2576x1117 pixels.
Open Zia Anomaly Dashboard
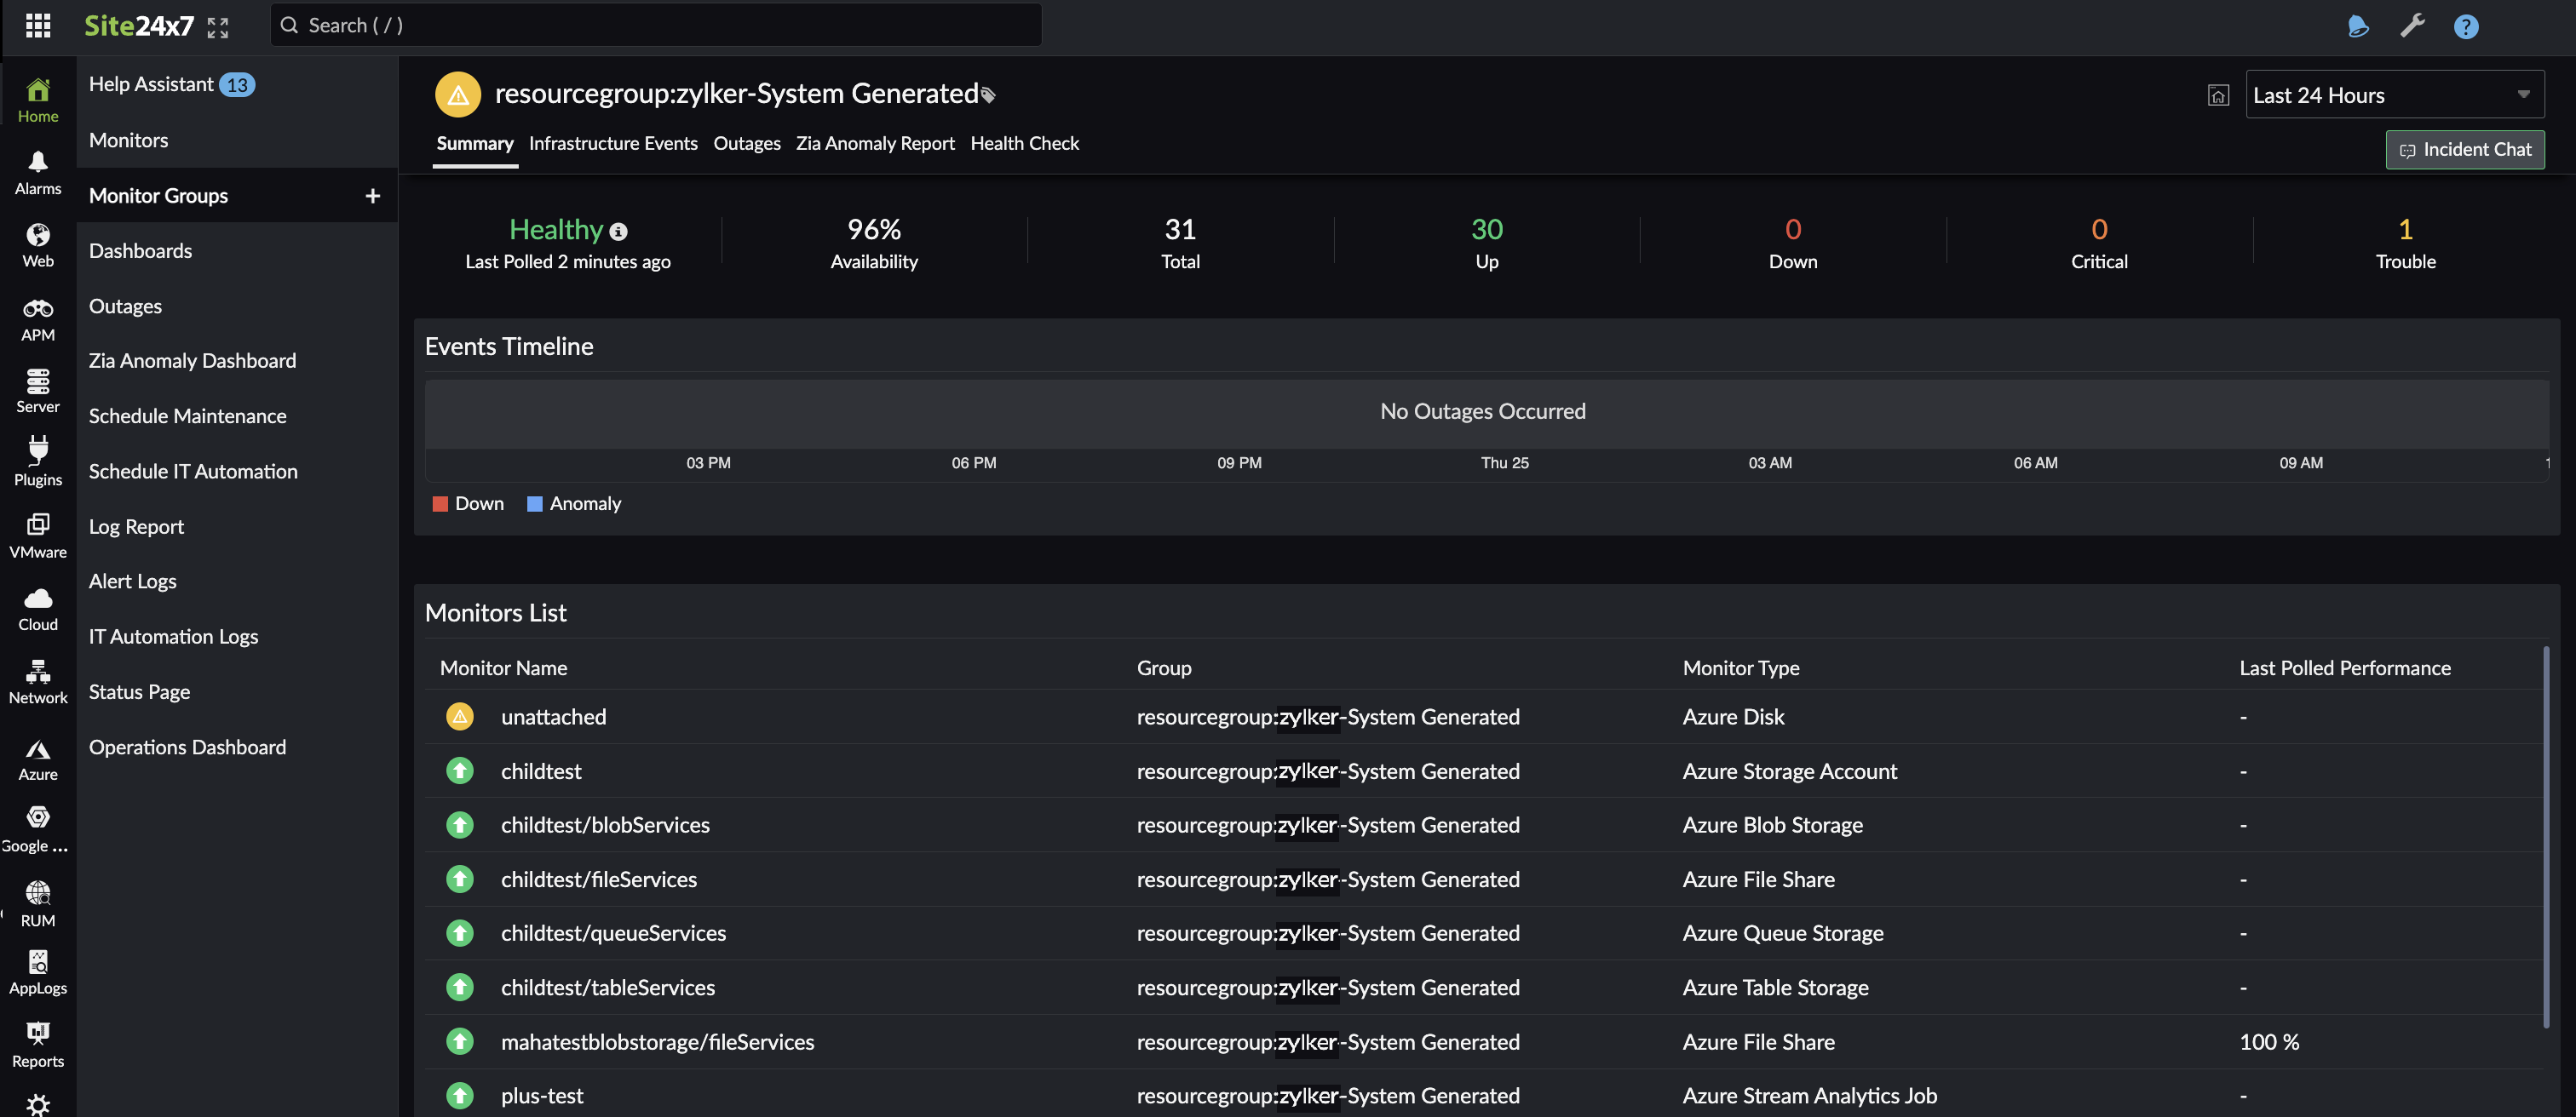point(192,361)
